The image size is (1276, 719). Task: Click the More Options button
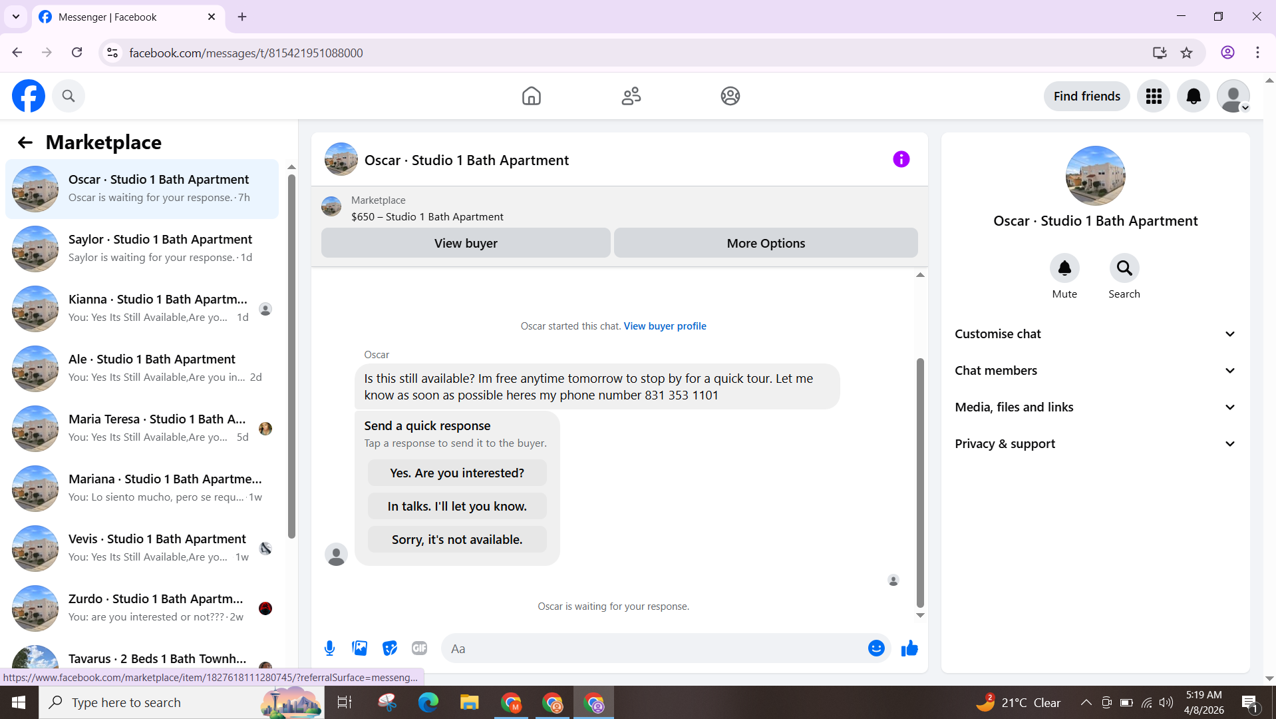tap(766, 243)
